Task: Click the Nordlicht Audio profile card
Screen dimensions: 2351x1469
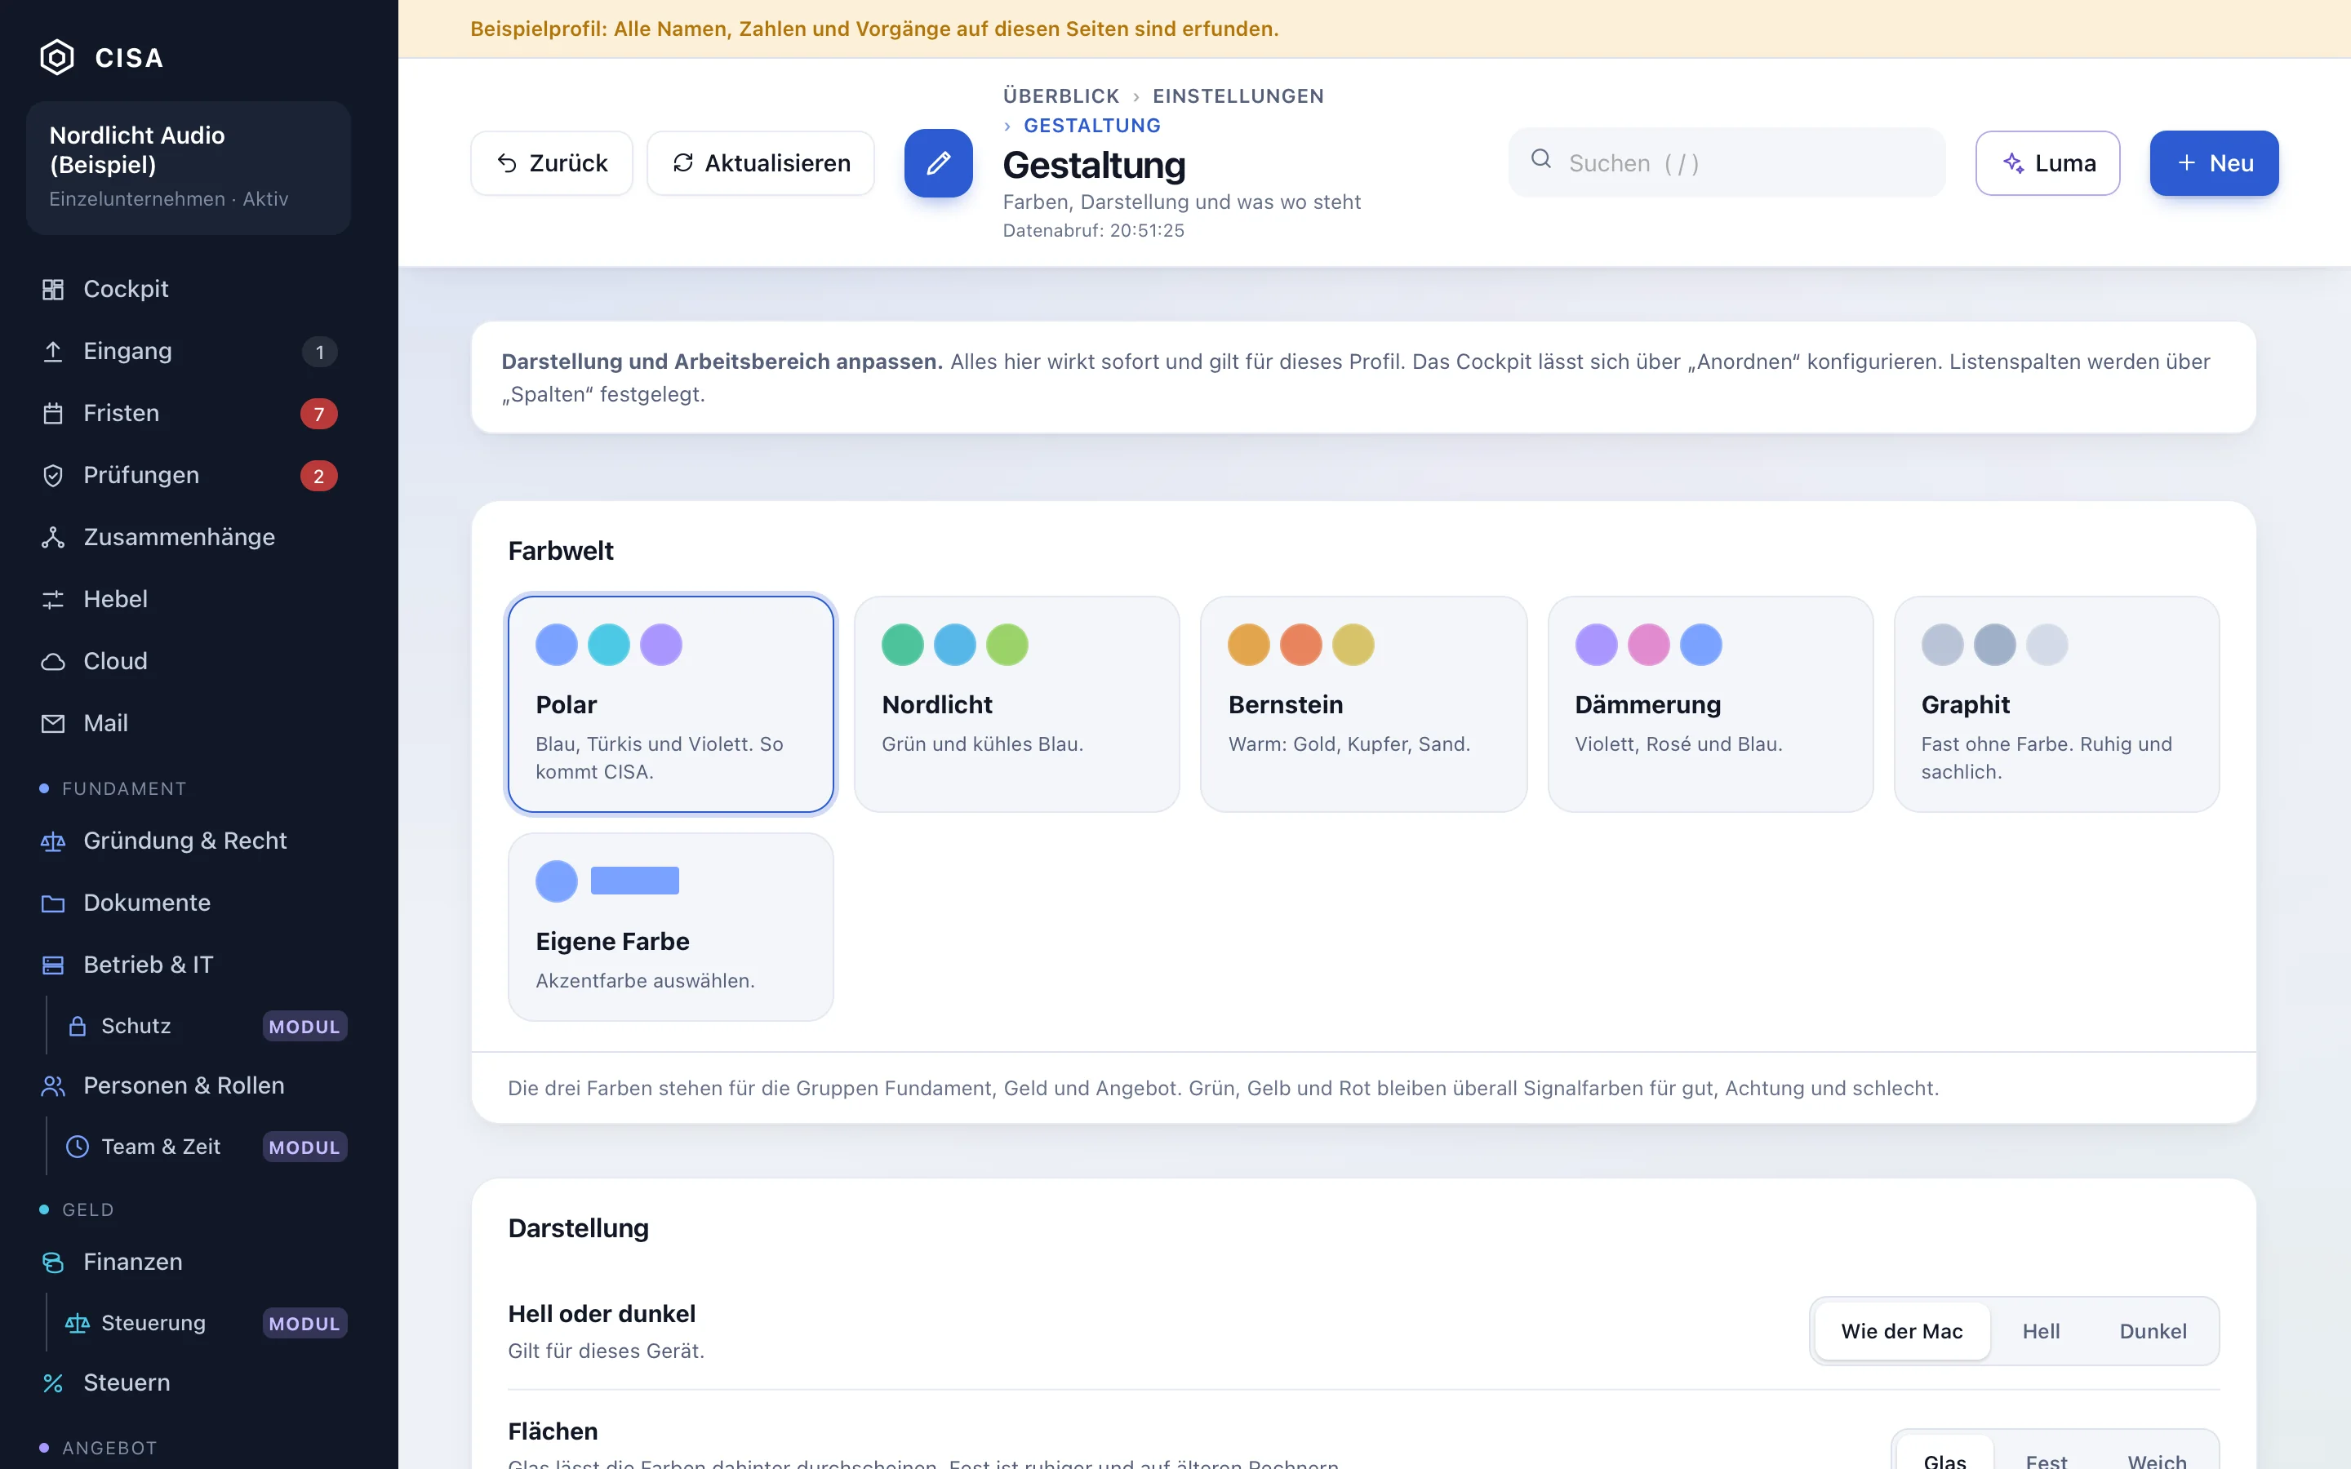Action: (189, 167)
